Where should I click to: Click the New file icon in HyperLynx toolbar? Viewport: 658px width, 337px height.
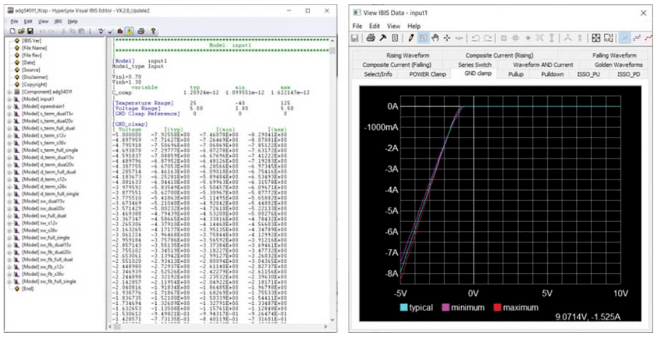pos(12,31)
